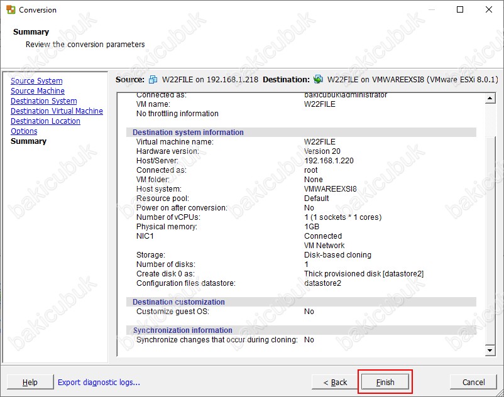
Task: Go to the Source Machine step
Action: pos(38,91)
